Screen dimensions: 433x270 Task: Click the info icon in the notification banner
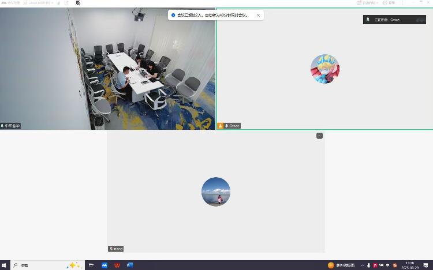tap(173, 15)
